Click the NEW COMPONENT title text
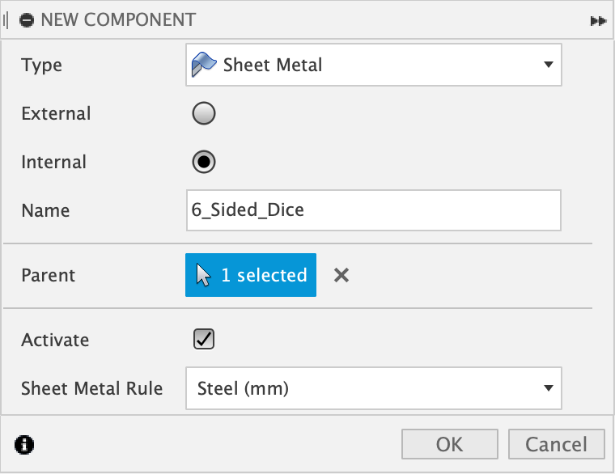Image resolution: width=615 pixels, height=474 pixels. coord(118,20)
